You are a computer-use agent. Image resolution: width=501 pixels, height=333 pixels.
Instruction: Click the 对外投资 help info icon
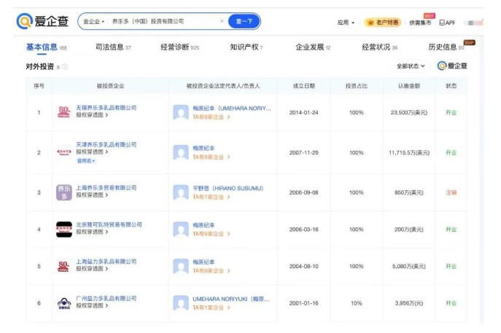(x=64, y=67)
